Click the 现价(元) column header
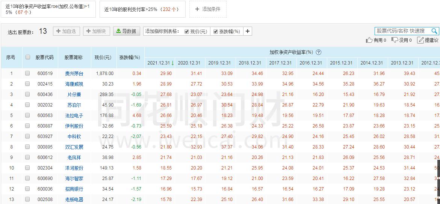Image resolution: width=440 pixels, height=204 pixels. (x=103, y=57)
